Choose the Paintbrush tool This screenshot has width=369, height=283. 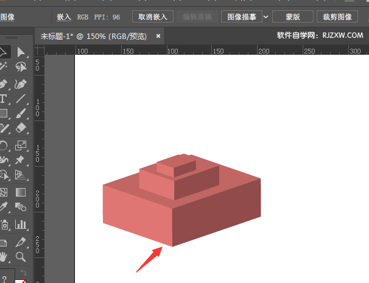click(21, 114)
